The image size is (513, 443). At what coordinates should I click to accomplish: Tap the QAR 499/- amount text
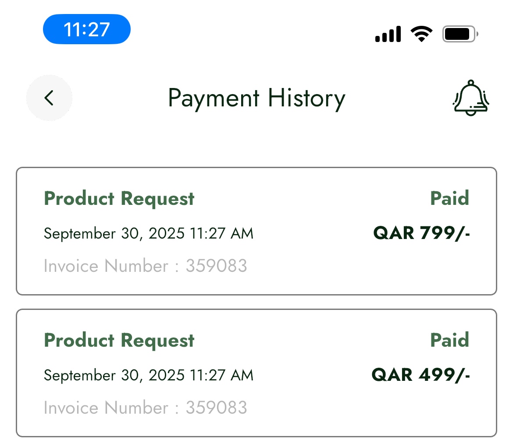[x=421, y=375]
